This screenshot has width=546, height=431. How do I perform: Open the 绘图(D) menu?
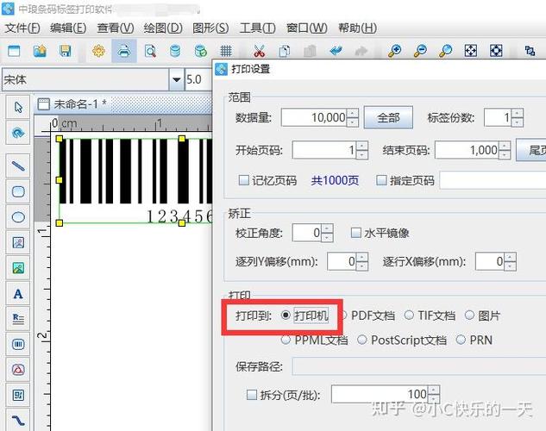[163, 28]
